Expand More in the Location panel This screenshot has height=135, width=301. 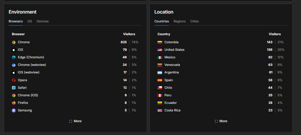[221, 121]
